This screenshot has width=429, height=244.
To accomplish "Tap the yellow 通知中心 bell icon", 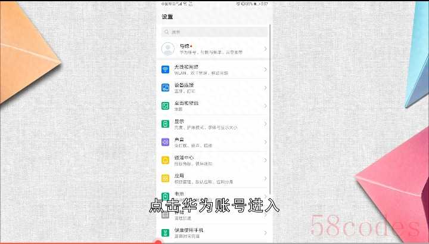I will pos(166,160).
